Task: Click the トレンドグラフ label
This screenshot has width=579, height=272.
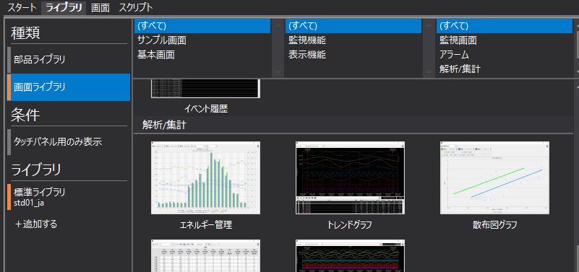Action: point(350,224)
